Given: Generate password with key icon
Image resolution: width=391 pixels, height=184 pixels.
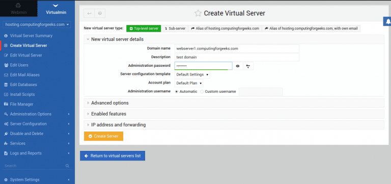Looking at the screenshot, I should [x=248, y=66].
